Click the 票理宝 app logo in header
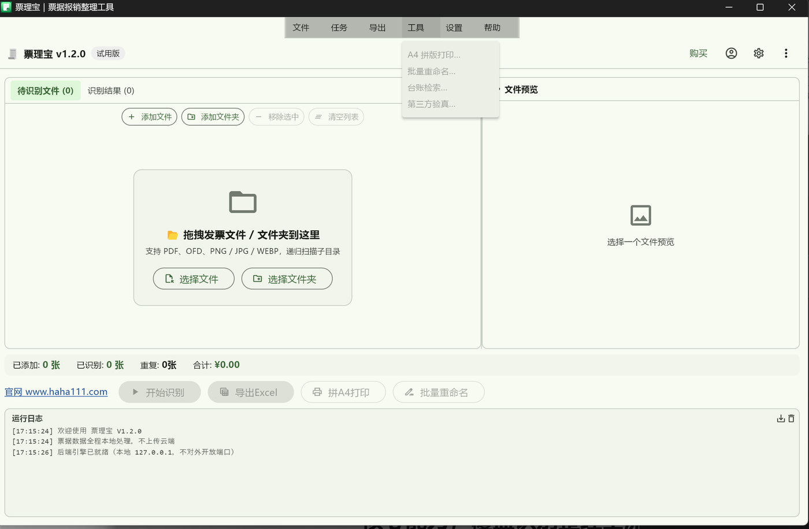The height and width of the screenshot is (529, 809). pos(12,54)
